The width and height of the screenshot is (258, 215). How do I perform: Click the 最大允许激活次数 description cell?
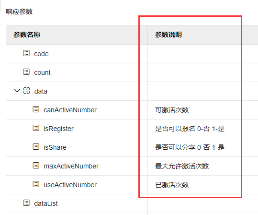click(182, 166)
